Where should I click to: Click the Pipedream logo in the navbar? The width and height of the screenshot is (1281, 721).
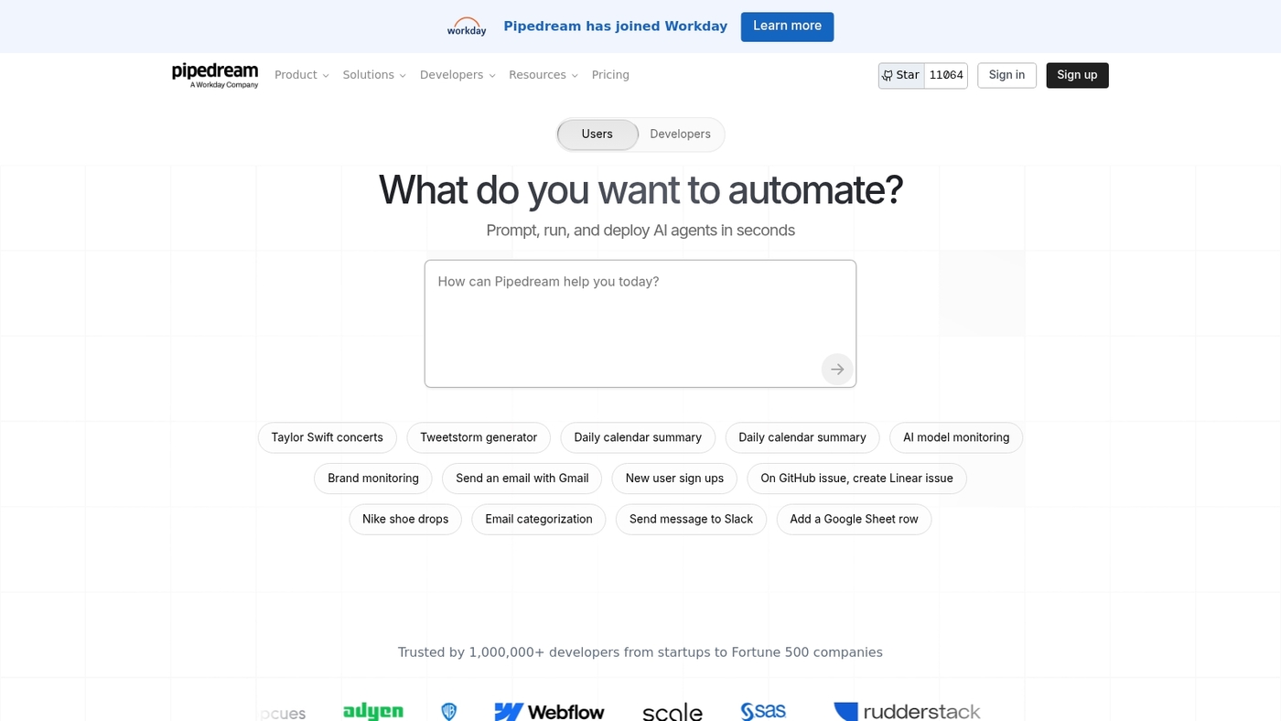click(214, 75)
